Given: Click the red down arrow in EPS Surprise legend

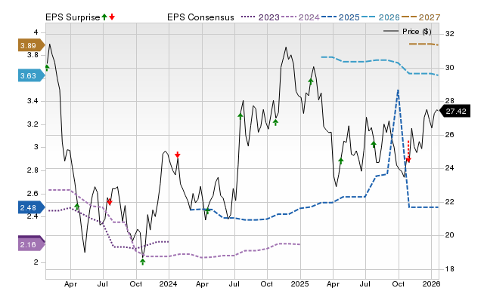Looking at the screenshot, I should click(112, 17).
